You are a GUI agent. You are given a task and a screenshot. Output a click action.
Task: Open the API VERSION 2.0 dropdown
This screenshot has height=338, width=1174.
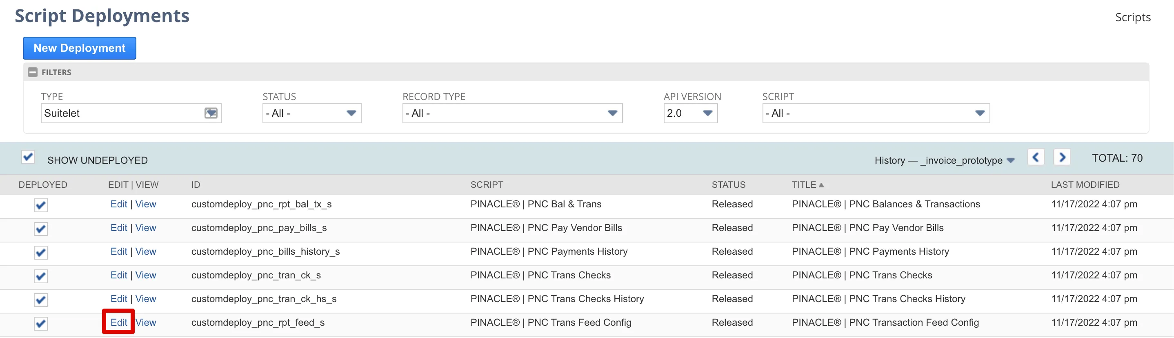pyautogui.click(x=690, y=113)
